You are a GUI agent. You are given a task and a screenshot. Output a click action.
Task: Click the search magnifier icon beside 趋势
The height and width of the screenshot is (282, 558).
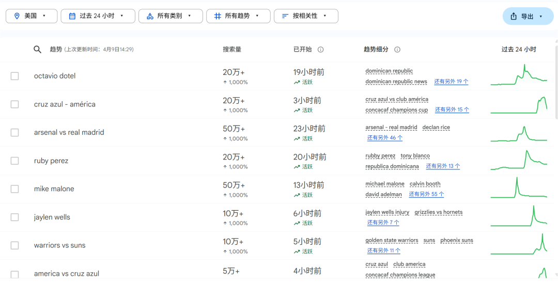(x=37, y=50)
